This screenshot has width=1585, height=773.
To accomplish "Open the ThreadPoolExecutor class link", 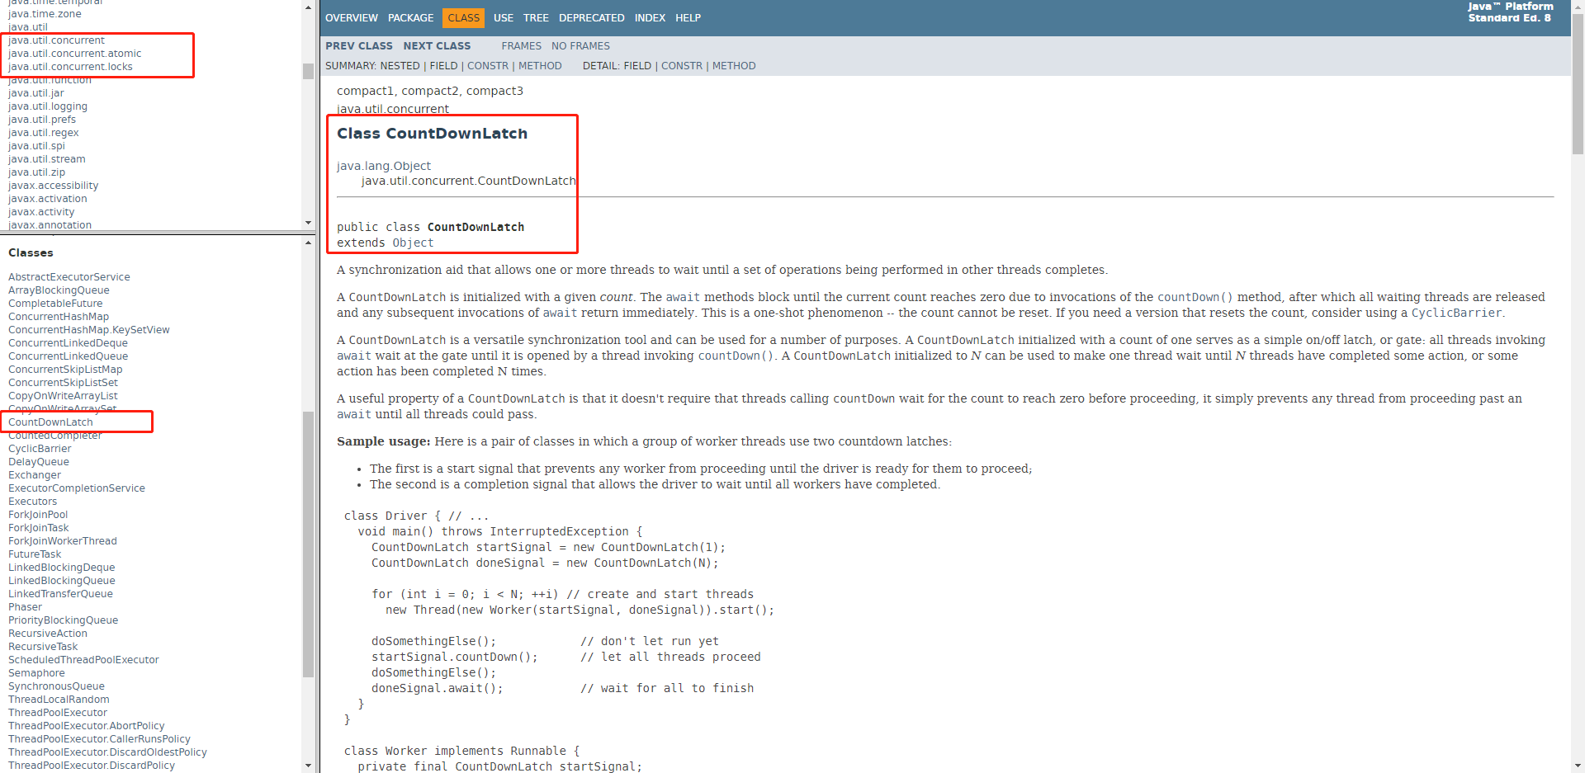I will click(x=58, y=713).
